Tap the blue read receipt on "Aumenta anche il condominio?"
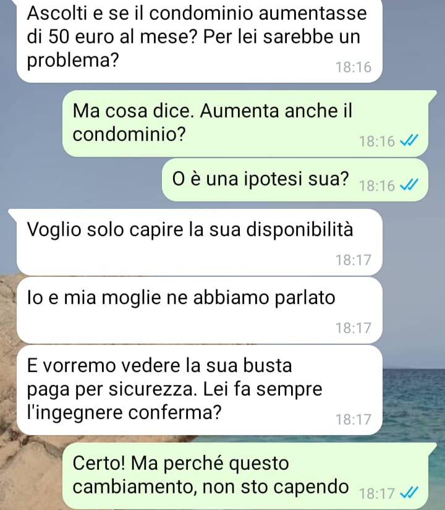 (409, 141)
